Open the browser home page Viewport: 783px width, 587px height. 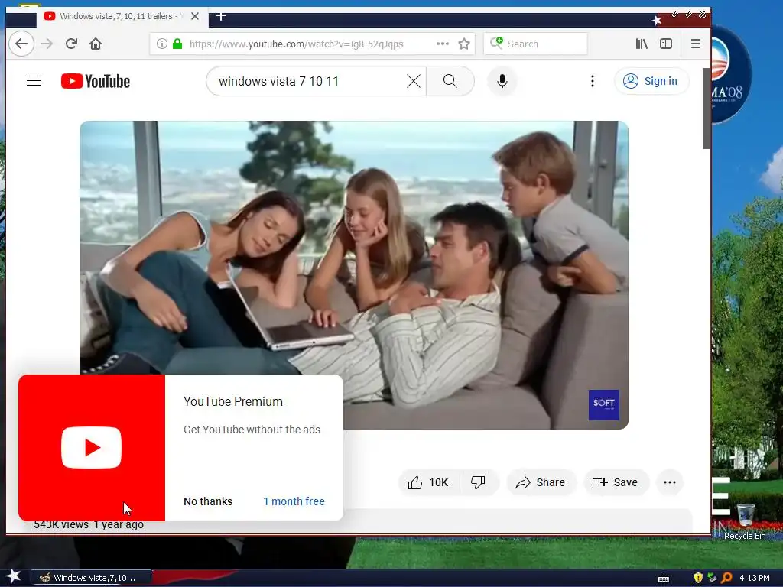(96, 44)
